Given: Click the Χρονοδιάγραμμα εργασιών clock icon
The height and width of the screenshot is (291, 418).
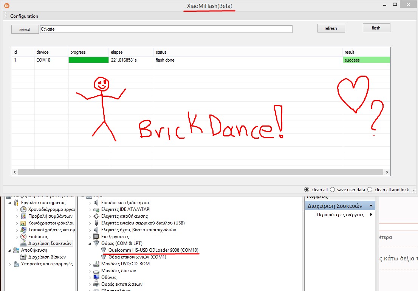Looking at the screenshot, I should click(x=23, y=209).
